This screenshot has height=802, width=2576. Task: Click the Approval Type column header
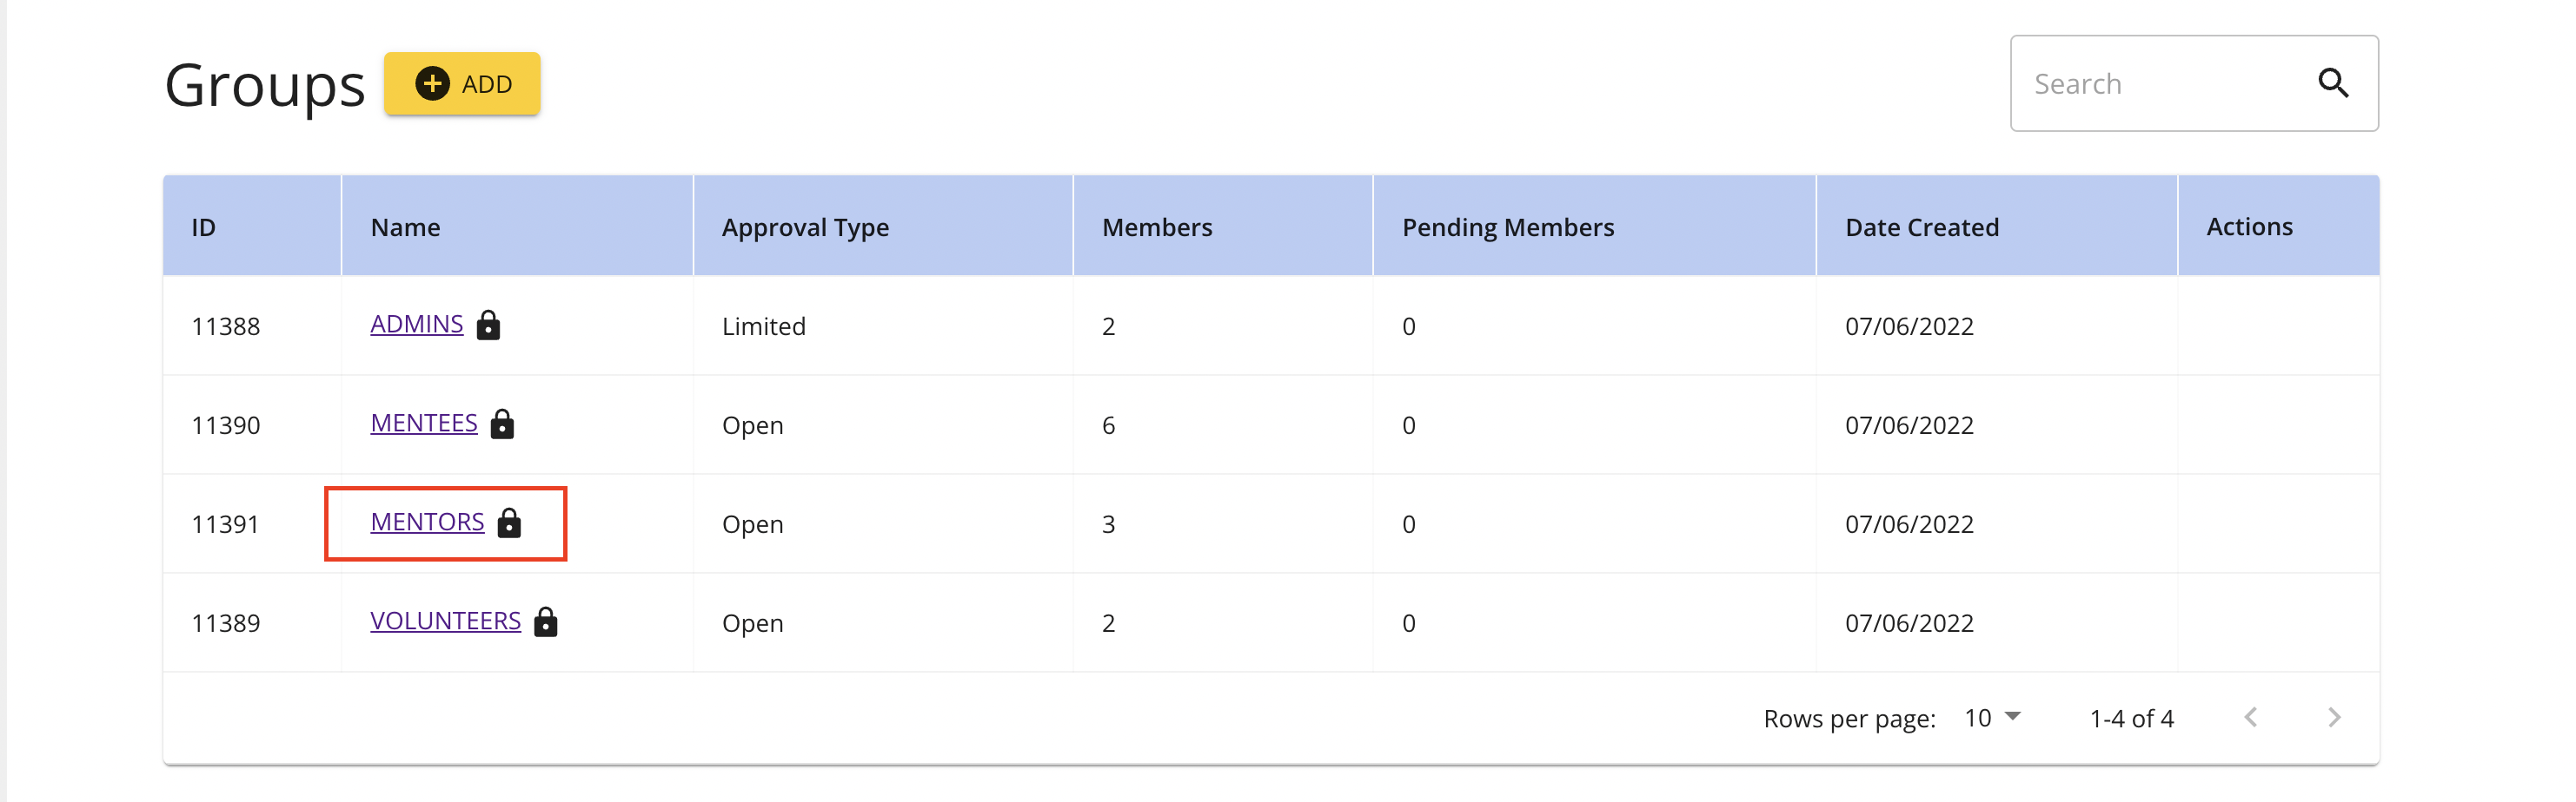[805, 227]
